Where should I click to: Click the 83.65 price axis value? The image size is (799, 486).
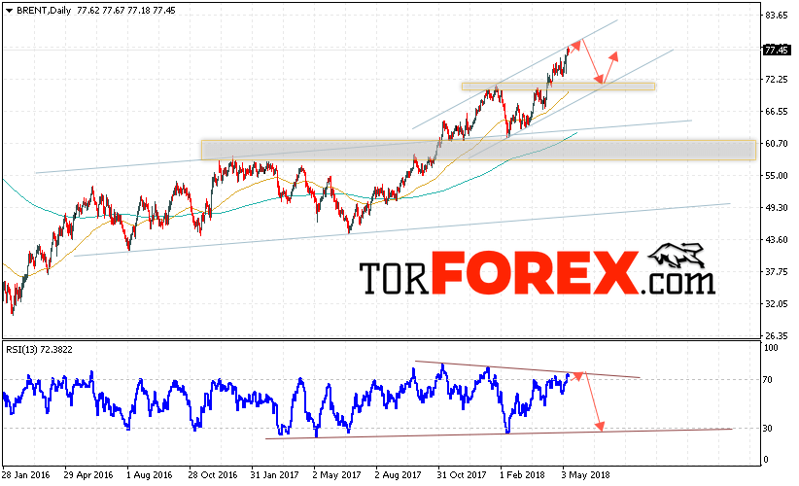[x=777, y=16]
